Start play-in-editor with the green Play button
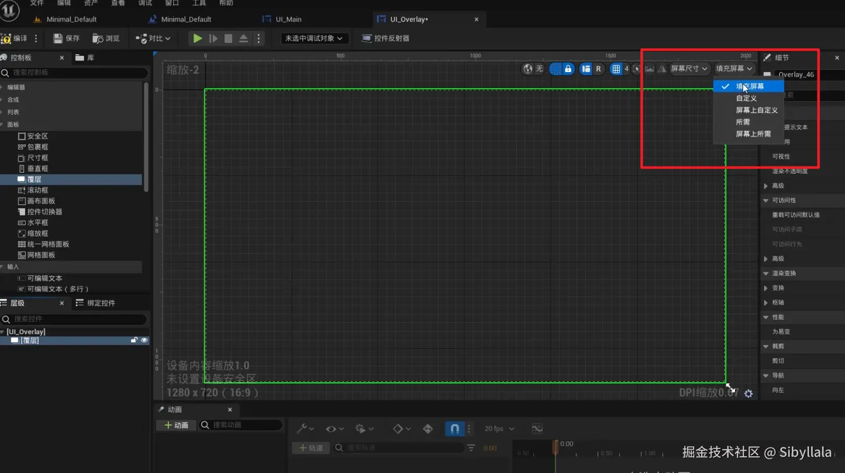Screen dimensions: 845x473 coord(197,39)
